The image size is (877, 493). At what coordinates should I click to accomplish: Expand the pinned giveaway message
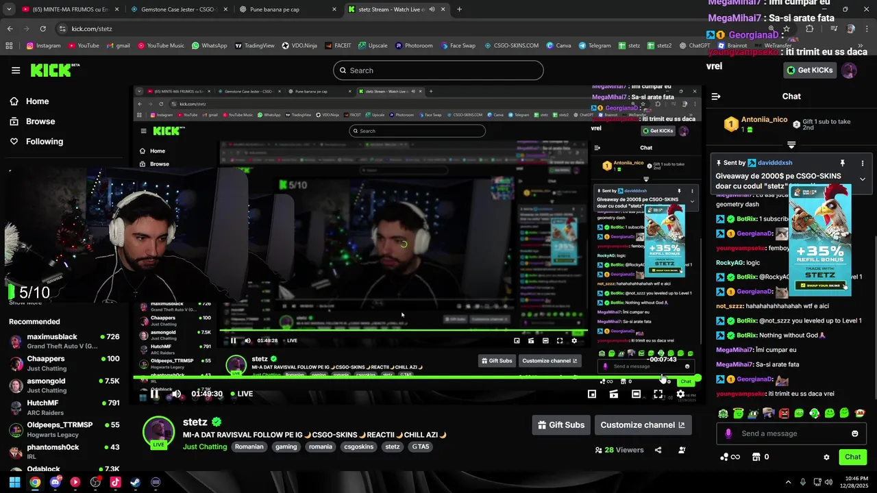click(x=862, y=179)
